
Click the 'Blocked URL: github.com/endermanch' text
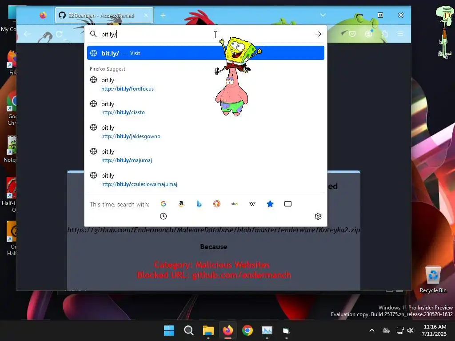(x=214, y=275)
